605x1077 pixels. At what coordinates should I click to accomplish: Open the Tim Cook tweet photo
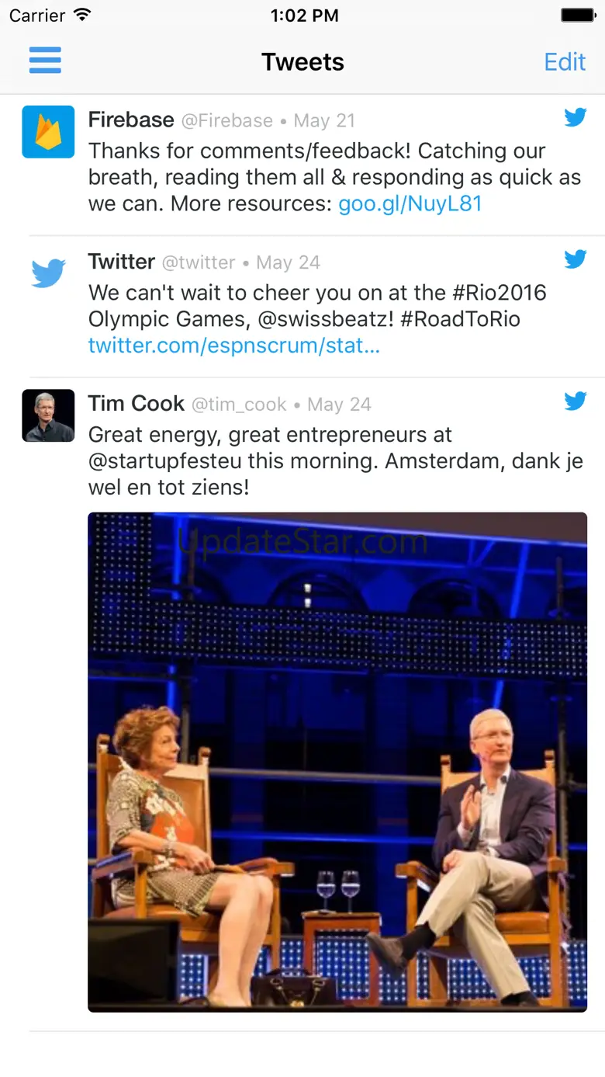[337, 762]
